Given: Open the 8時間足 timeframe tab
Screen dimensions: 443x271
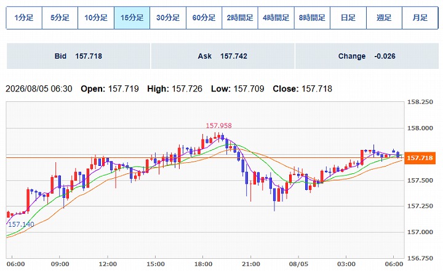Looking at the screenshot, I should tap(312, 18).
